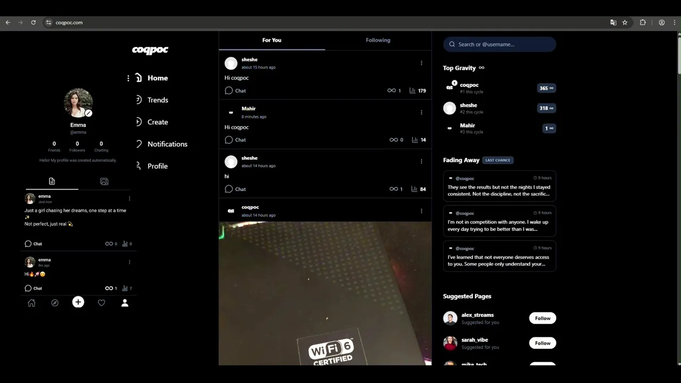Bookmark this page with star icon

click(625, 22)
